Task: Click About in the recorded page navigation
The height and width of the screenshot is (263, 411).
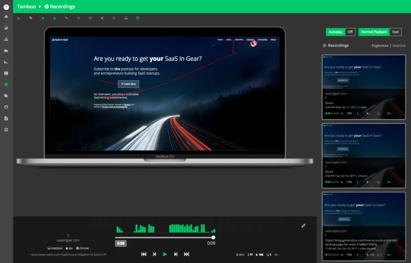Action: click(x=273, y=40)
